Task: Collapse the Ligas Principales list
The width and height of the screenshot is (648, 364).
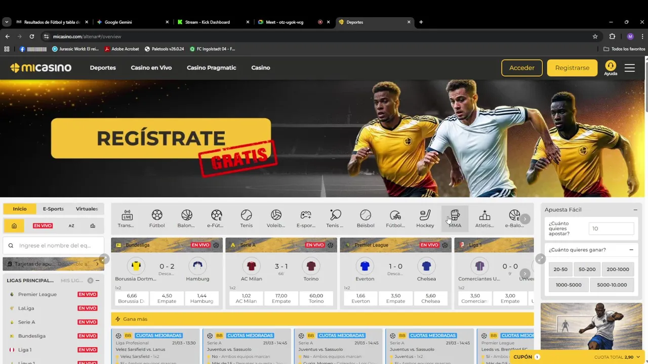Action: tap(98, 281)
